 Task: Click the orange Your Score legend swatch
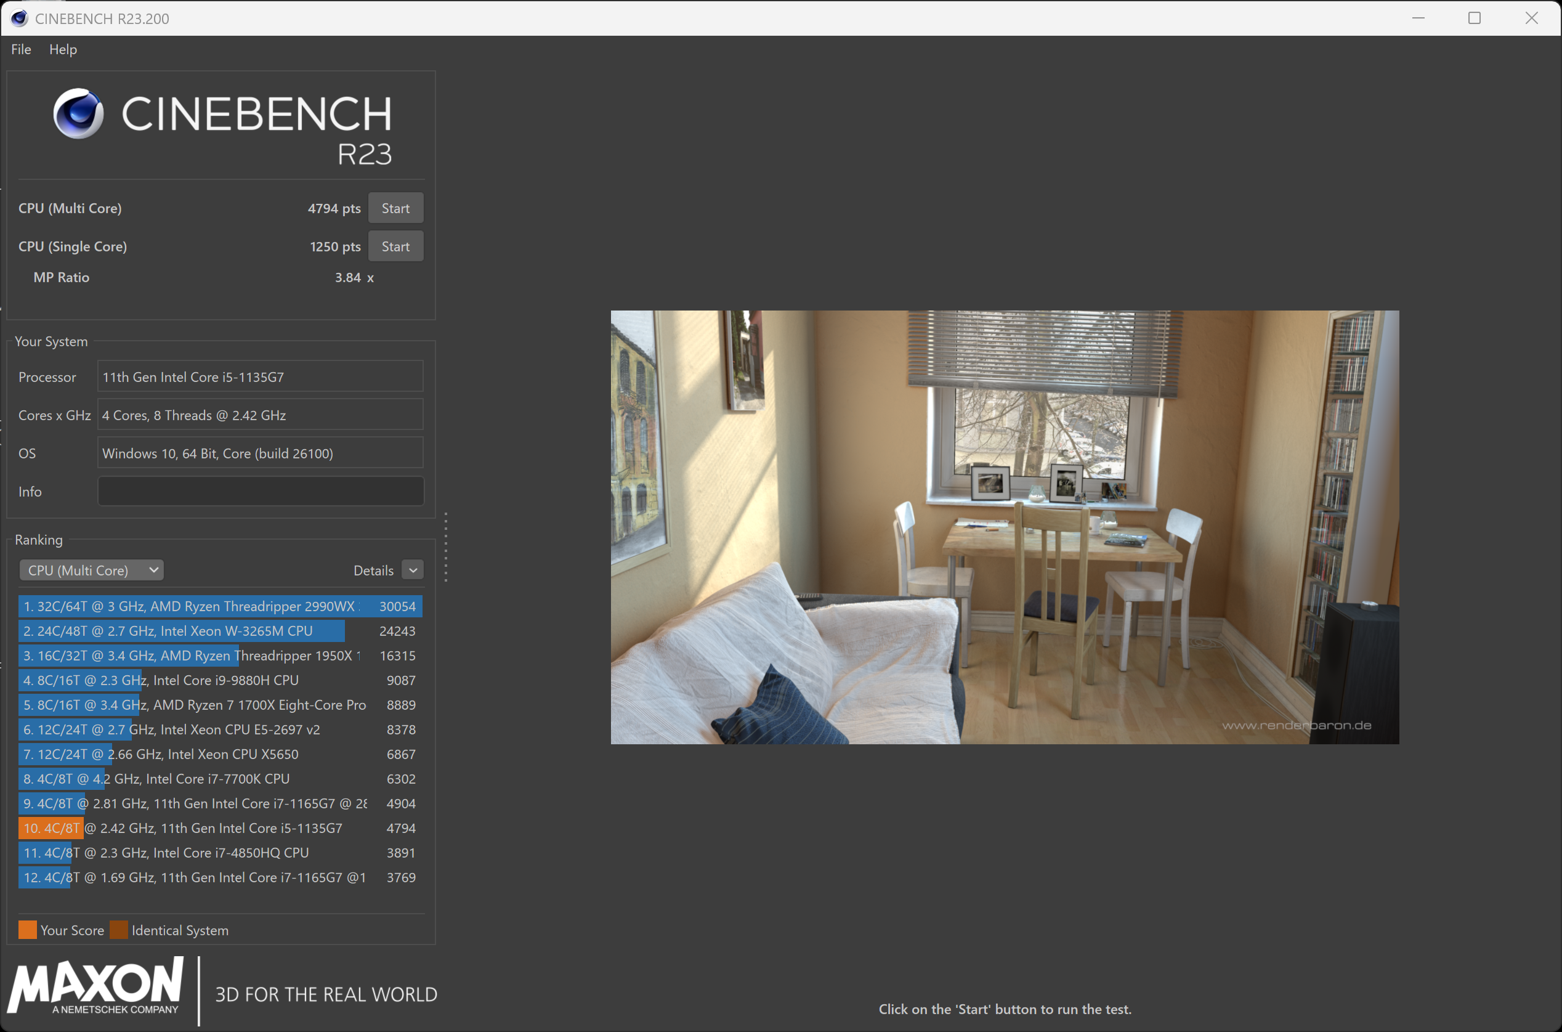coord(28,930)
